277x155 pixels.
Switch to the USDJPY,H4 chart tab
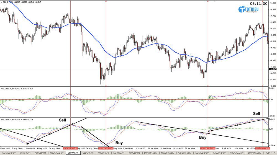coord(25,153)
